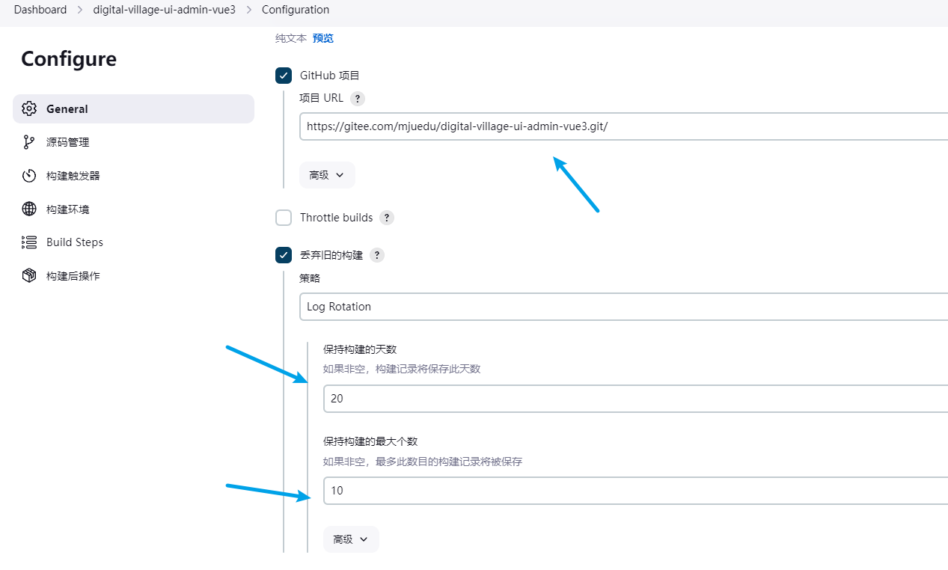Image resolution: width=948 pixels, height=570 pixels.
Task: Show help for Throttle builds option
Action: [386, 218]
